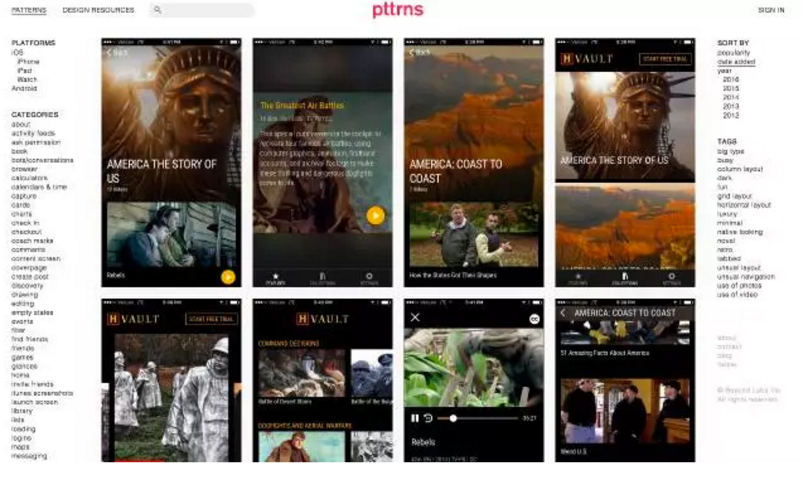Open the Patterns menu item
The width and height of the screenshot is (808, 480).
29,10
